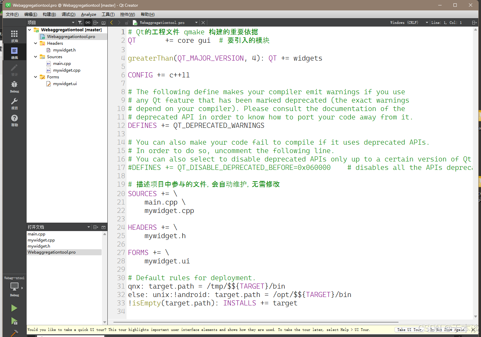Start debugging with the play-bug button

(x=14, y=321)
